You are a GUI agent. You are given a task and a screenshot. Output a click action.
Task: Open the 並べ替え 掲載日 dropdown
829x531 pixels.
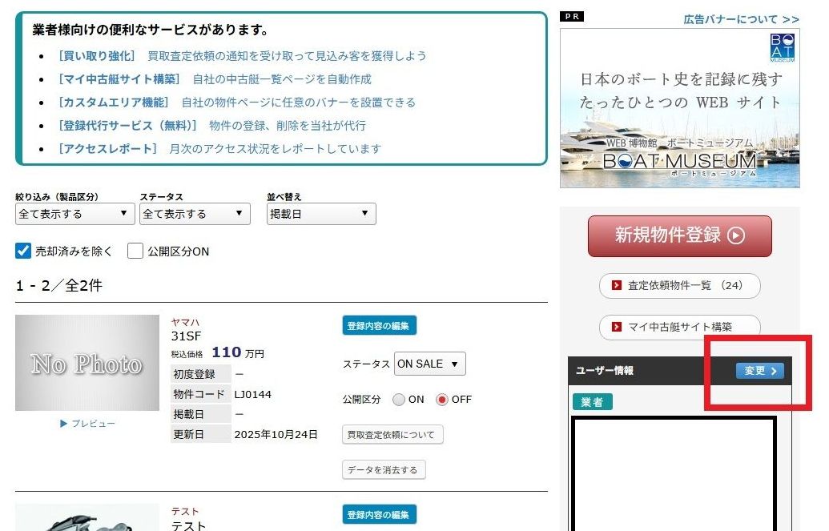coord(320,214)
